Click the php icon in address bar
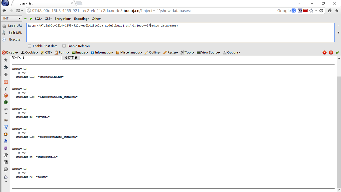This screenshot has height=192, width=341. 300,10
